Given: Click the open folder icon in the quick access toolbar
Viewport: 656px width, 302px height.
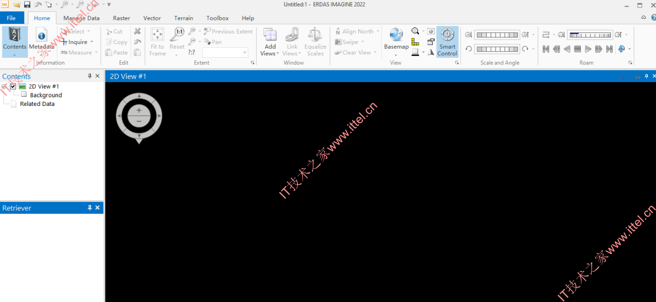Looking at the screenshot, I should [x=17, y=5].
